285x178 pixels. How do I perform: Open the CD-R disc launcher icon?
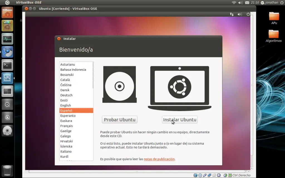pyautogui.click(x=7, y=131)
